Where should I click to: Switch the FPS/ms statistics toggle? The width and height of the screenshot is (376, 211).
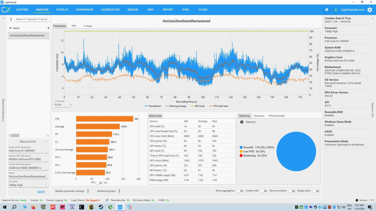coord(99,183)
